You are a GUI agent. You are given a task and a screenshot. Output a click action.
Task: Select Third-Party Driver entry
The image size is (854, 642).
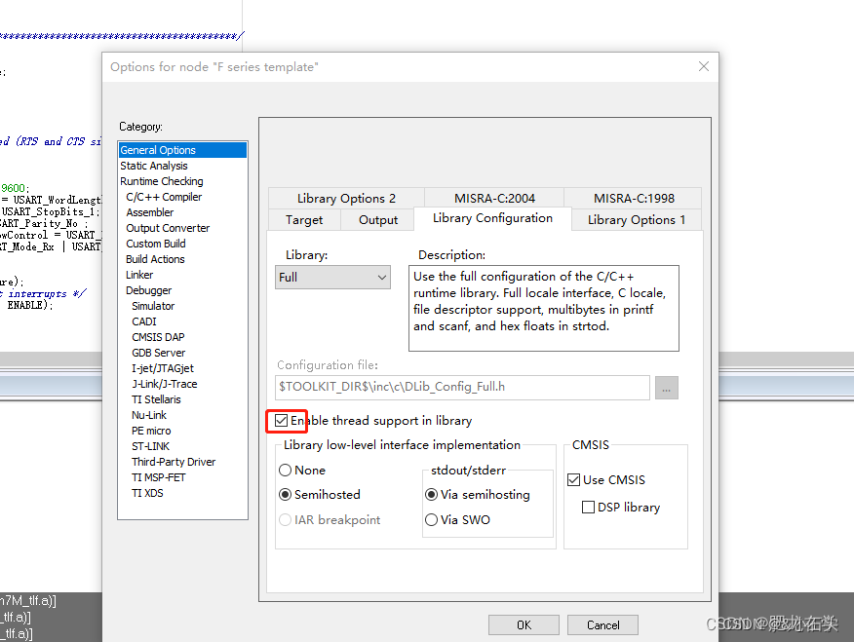point(174,462)
